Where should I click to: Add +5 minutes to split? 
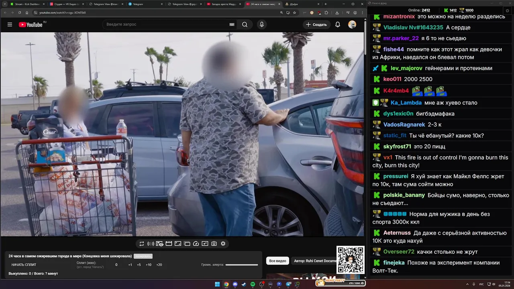click(x=139, y=265)
